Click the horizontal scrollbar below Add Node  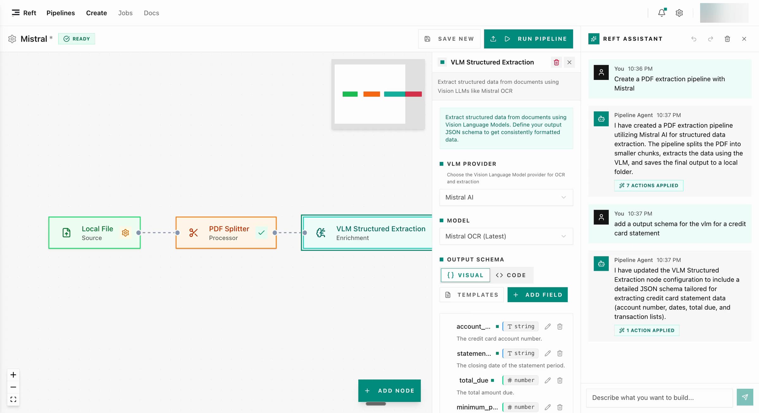376,404
